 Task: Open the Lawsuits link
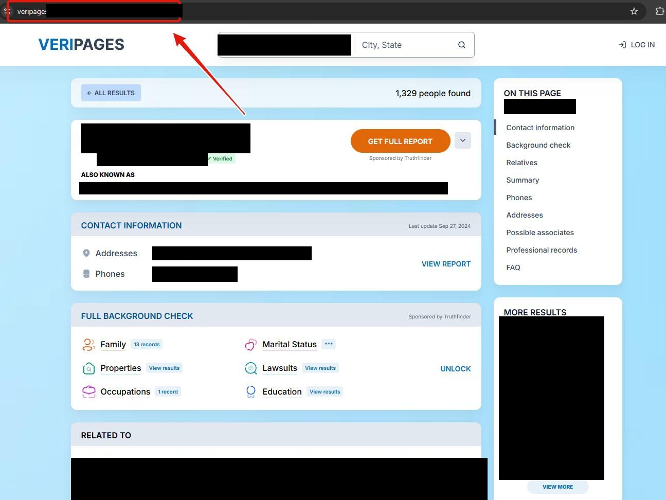tap(280, 368)
